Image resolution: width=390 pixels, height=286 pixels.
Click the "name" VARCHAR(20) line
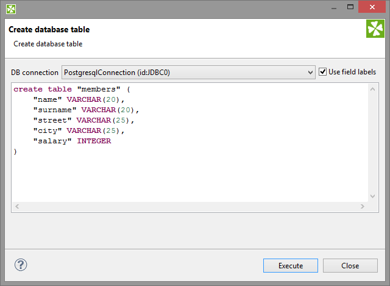(79, 99)
